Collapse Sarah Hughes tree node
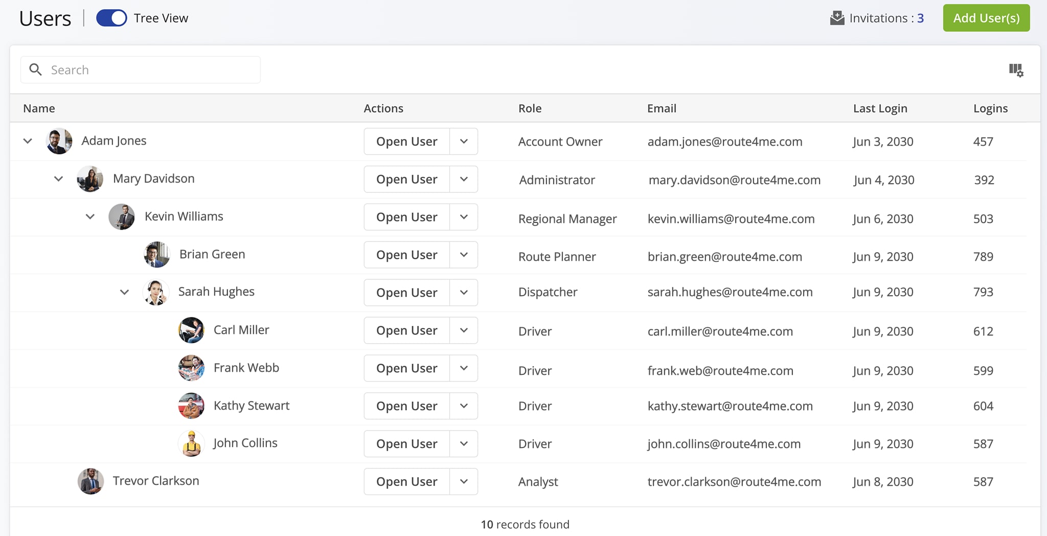Image resolution: width=1047 pixels, height=536 pixels. tap(124, 292)
